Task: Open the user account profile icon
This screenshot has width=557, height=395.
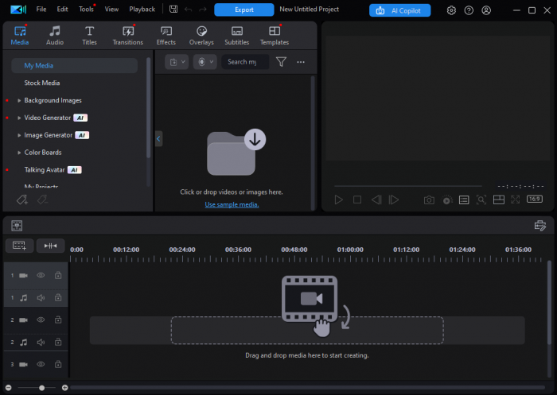Action: (486, 10)
